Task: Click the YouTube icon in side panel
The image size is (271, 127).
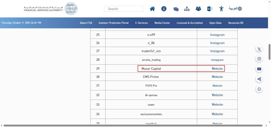Action: (259, 69)
